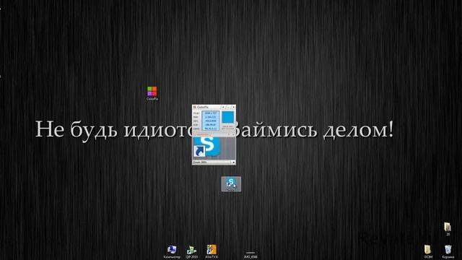Launch the QIP 2010 shortcut
This screenshot has height=260, width=462.
(191, 252)
